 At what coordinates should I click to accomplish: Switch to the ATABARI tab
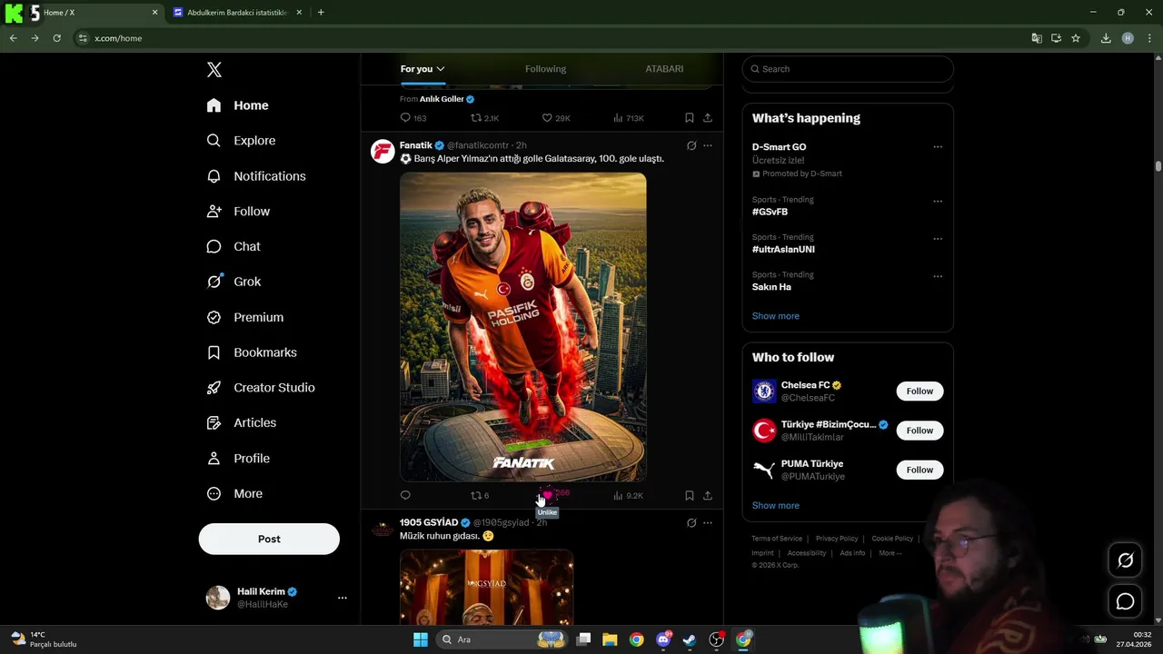(x=664, y=69)
